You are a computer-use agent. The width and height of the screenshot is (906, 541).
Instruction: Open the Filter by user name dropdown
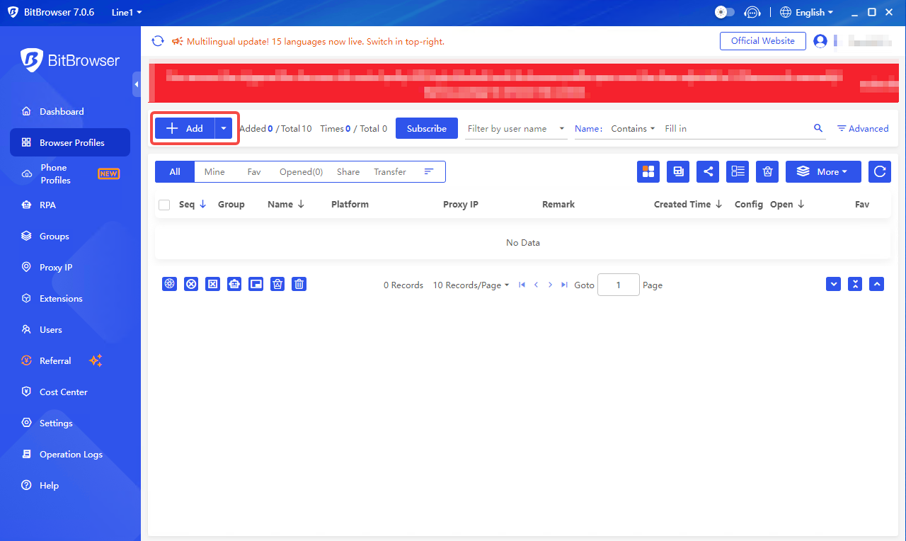(516, 129)
